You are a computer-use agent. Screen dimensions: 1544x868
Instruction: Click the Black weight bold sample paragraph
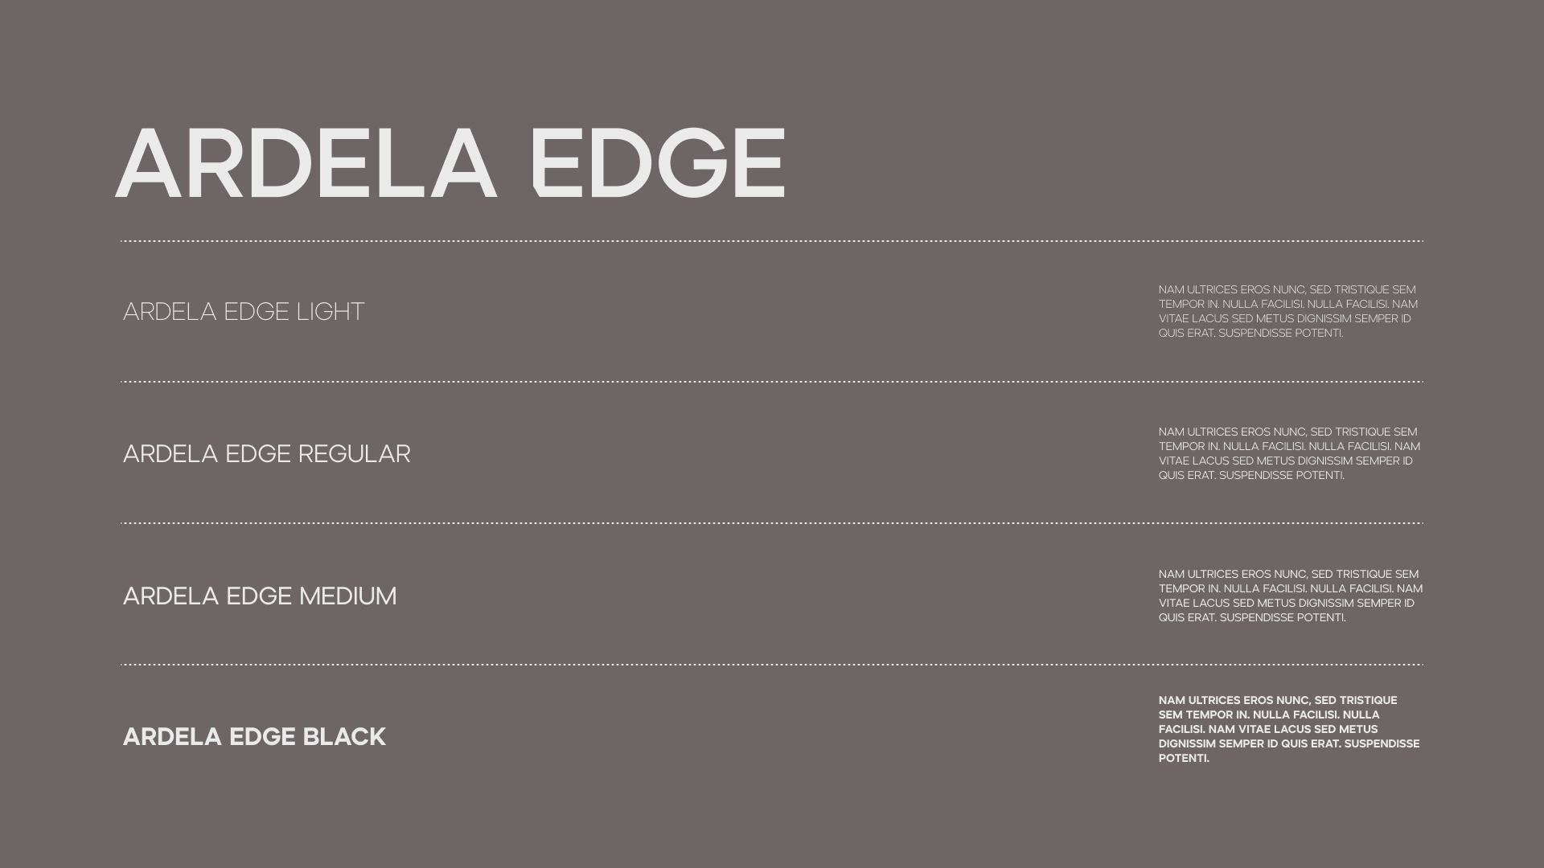tap(1289, 729)
